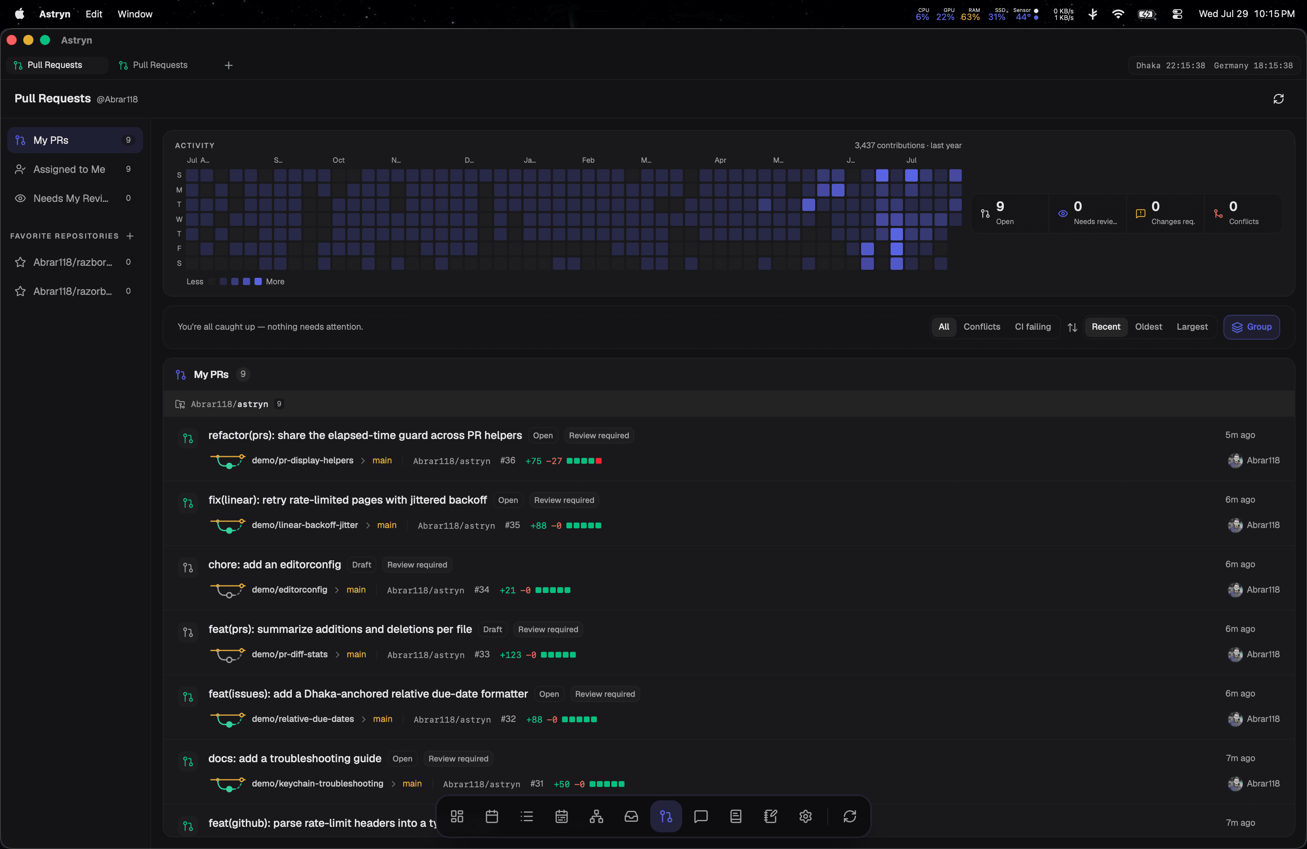The width and height of the screenshot is (1307, 849).
Task: Click the conflict icon on the Conflicts stat card
Action: point(1218,214)
